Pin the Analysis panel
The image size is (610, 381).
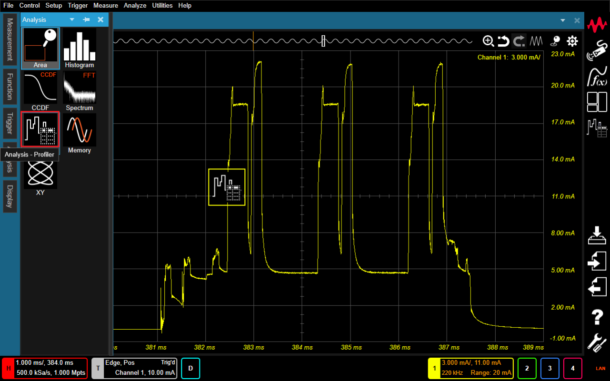pyautogui.click(x=86, y=20)
